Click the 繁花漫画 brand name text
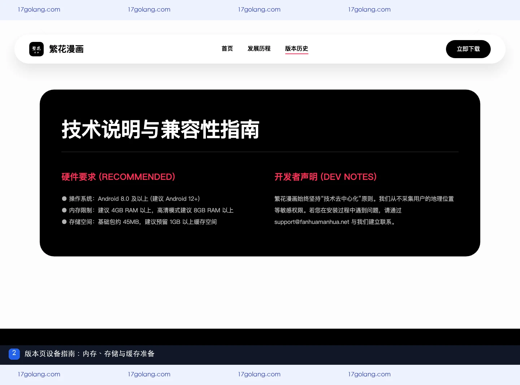 click(x=66, y=49)
